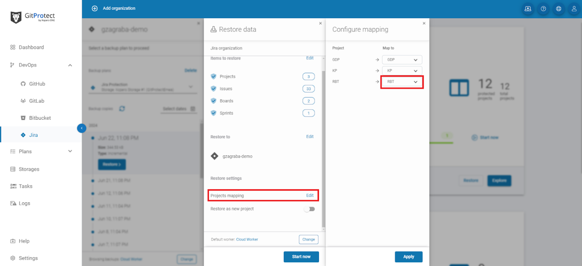
Task: Click the Storages icon in sidebar
Action: point(13,169)
